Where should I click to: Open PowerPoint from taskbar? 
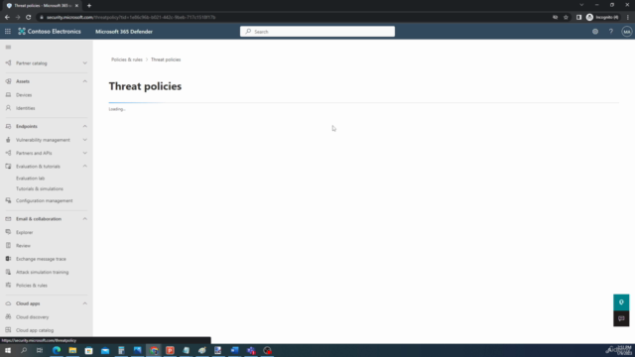[170, 350]
